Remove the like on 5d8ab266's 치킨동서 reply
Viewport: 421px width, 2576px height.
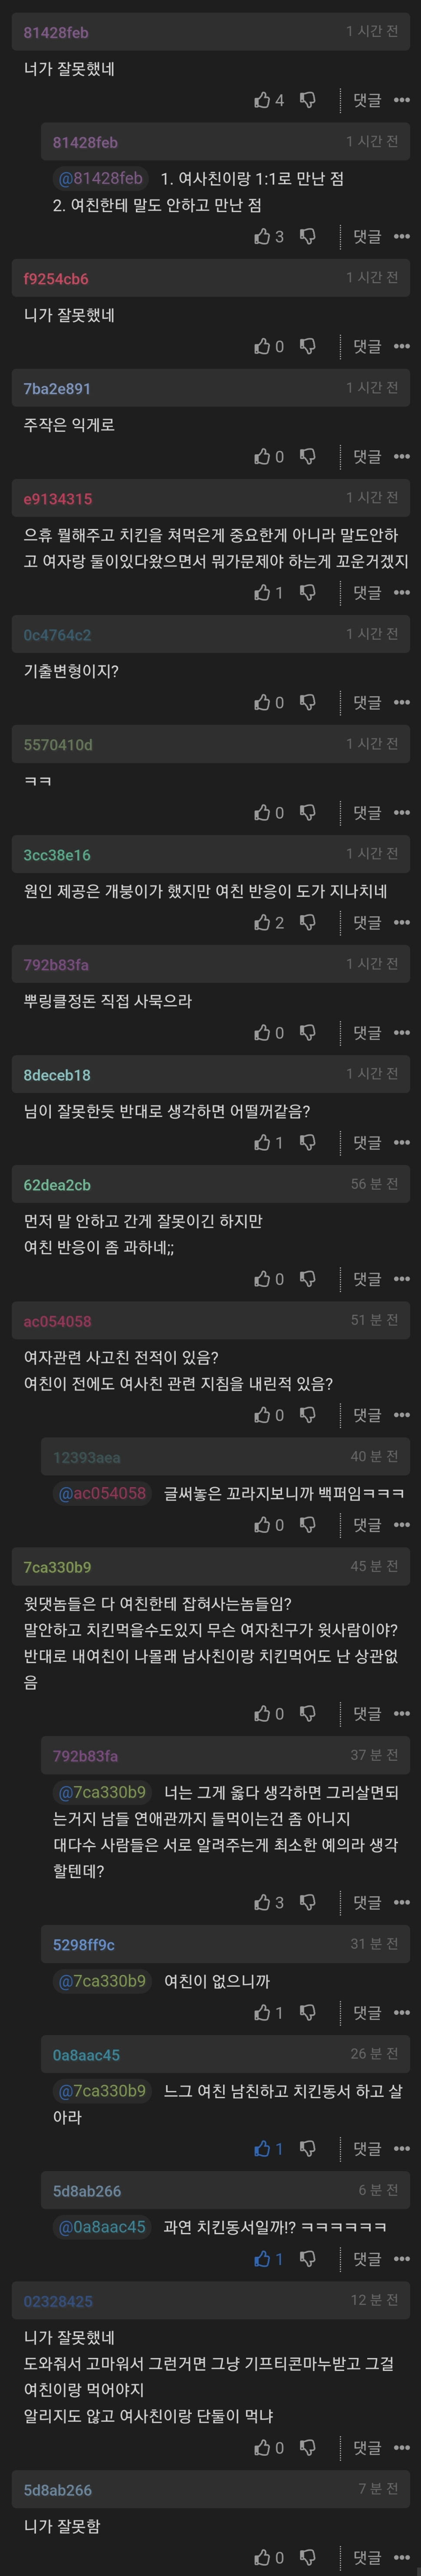point(263,2259)
